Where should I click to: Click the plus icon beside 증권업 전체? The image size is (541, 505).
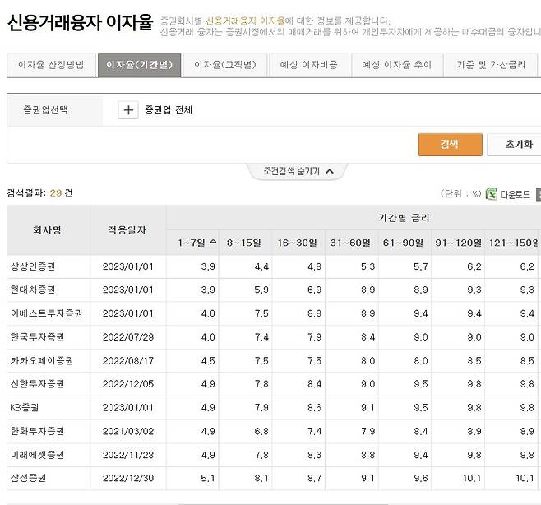pos(128,110)
